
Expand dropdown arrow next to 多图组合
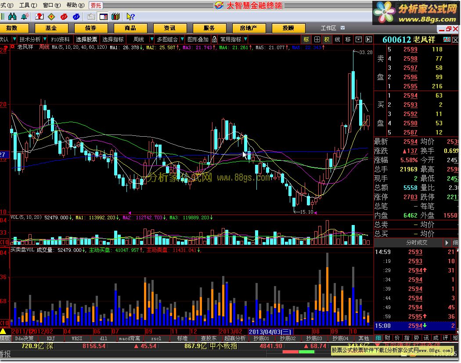pos(182,39)
